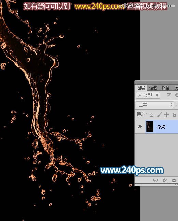The image size is (178, 221).
Task: Open the fx layer style menu
Action: click(x=165, y=180)
